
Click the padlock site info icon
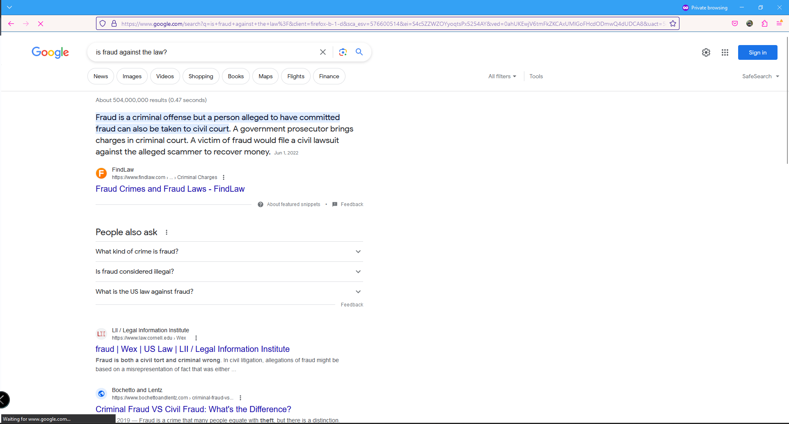pos(114,24)
